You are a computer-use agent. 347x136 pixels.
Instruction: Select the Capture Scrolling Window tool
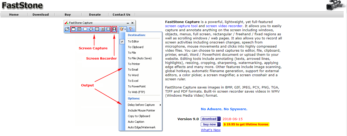[x=103, y=29]
